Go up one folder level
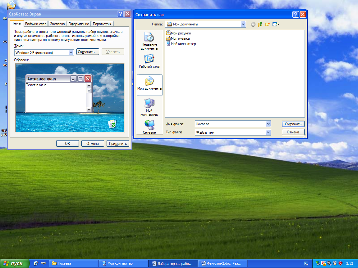 (x=260, y=24)
